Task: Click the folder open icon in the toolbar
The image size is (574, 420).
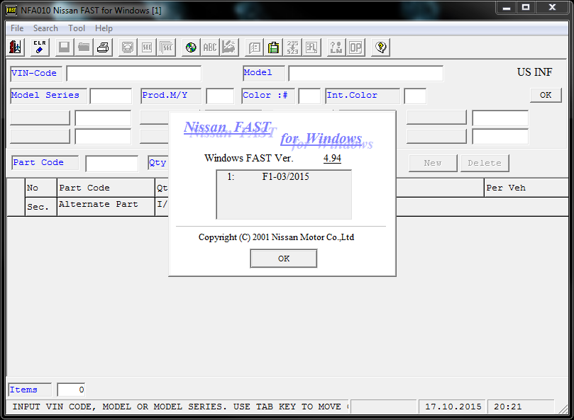Action: coord(84,47)
